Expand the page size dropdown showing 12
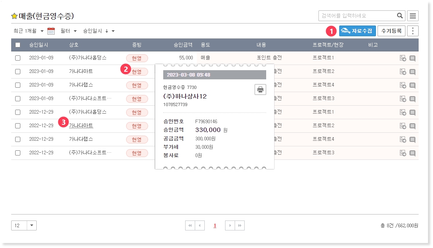 click(x=32, y=226)
